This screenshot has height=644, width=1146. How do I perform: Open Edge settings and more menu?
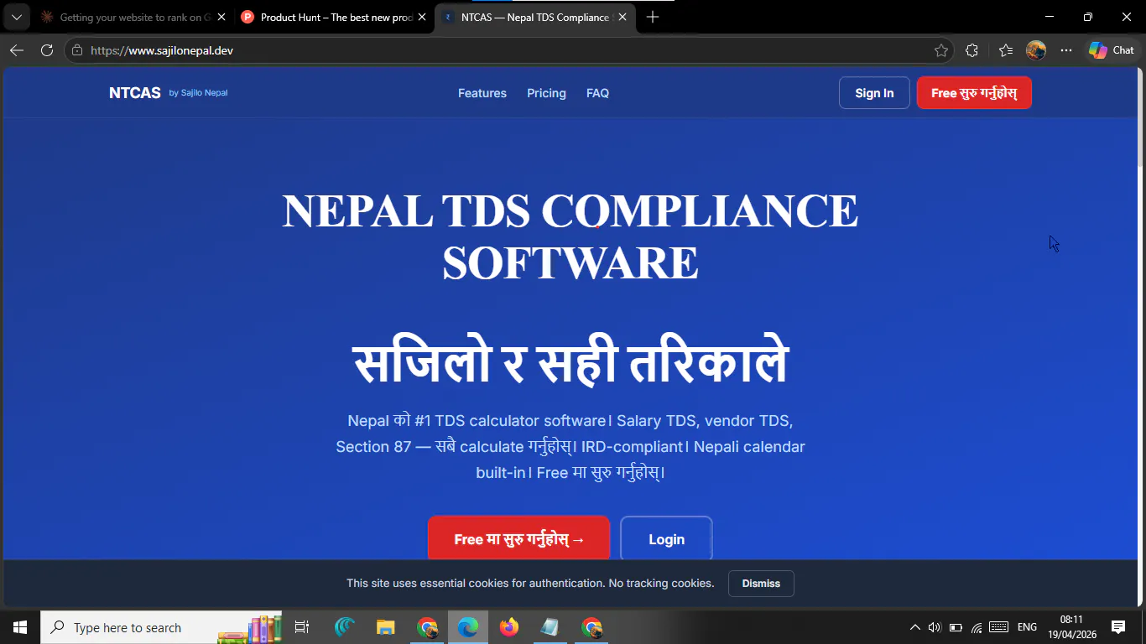point(1066,50)
